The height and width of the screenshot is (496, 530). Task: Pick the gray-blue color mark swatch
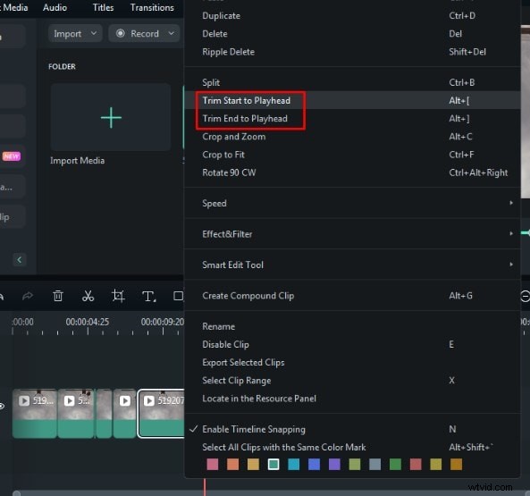point(374,464)
